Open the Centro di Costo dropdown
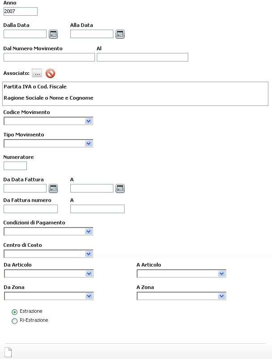 (x=48, y=254)
